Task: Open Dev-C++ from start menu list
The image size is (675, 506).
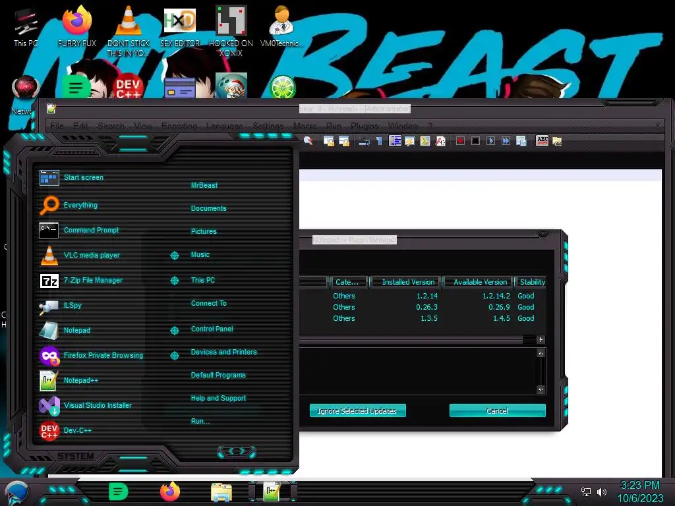Action: (x=78, y=430)
